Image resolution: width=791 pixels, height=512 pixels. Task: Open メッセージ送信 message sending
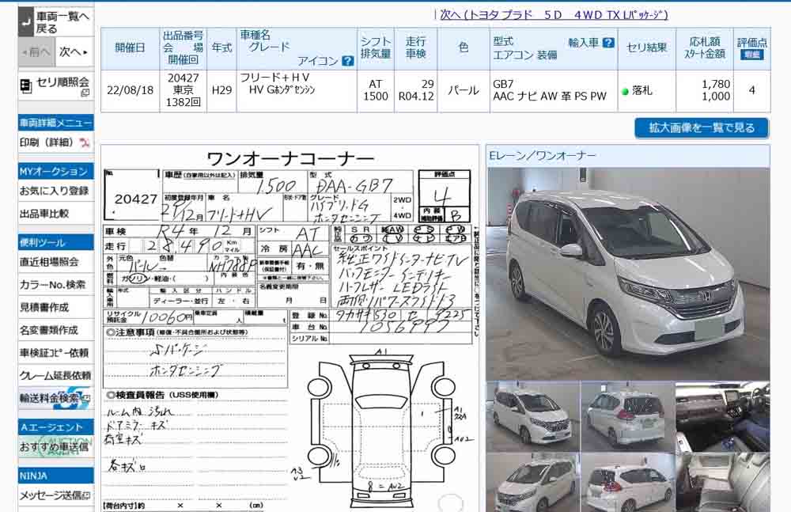[55, 496]
